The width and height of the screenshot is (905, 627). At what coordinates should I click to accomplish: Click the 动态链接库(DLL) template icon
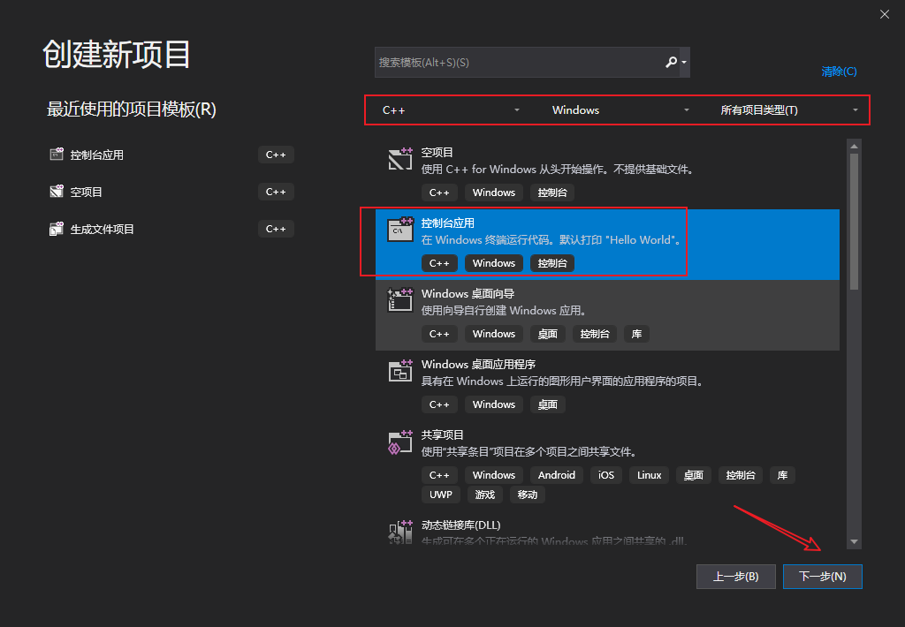point(400,532)
